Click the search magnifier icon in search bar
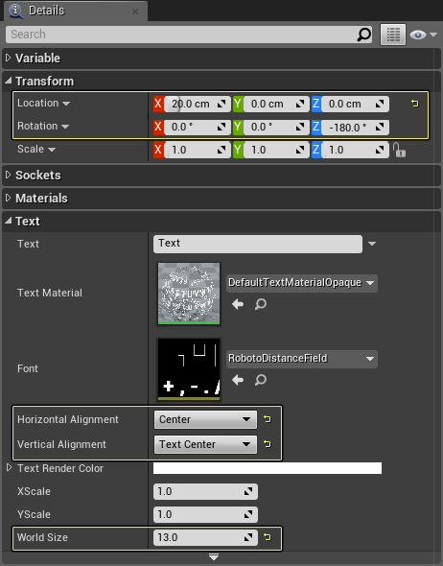Image resolution: width=443 pixels, height=566 pixels. [364, 35]
